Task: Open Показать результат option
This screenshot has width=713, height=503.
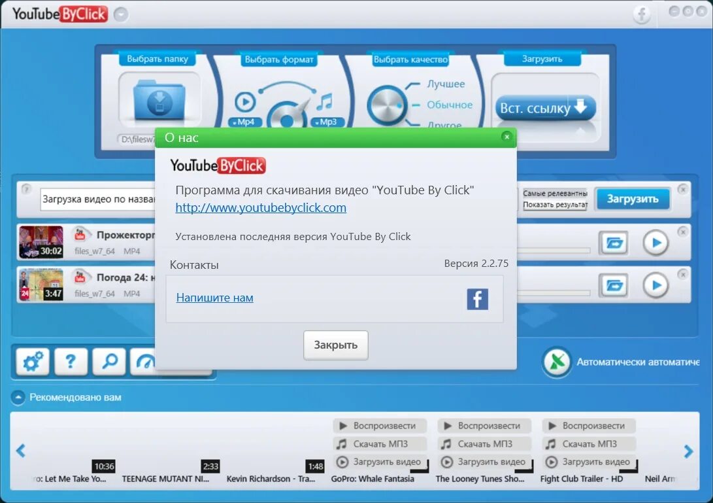Action: click(555, 205)
